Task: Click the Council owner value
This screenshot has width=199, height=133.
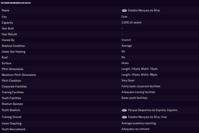Action: (126, 40)
